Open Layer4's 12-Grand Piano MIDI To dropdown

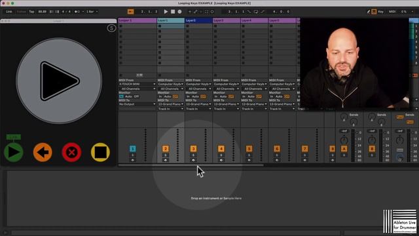254,104
